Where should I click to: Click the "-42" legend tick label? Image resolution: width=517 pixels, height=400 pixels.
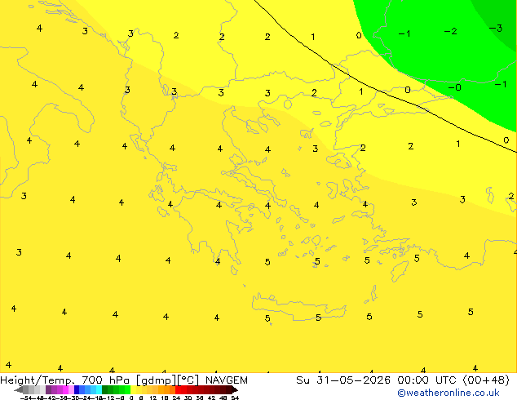click(x=51, y=398)
